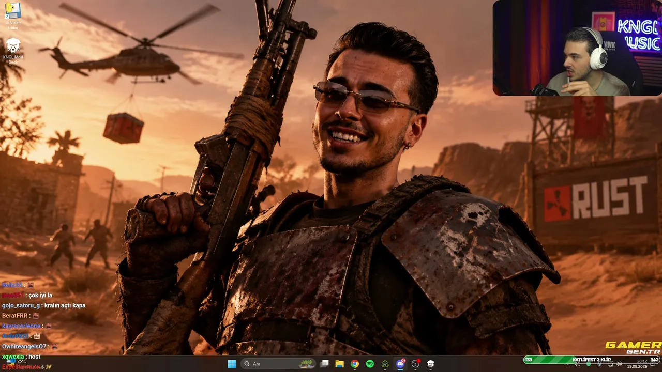The image size is (662, 372).
Task: Open the AI Video Editor desktop shortcut
Action: (x=12, y=16)
